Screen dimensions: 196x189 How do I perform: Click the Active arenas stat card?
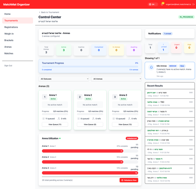pyautogui.click(x=64, y=50)
